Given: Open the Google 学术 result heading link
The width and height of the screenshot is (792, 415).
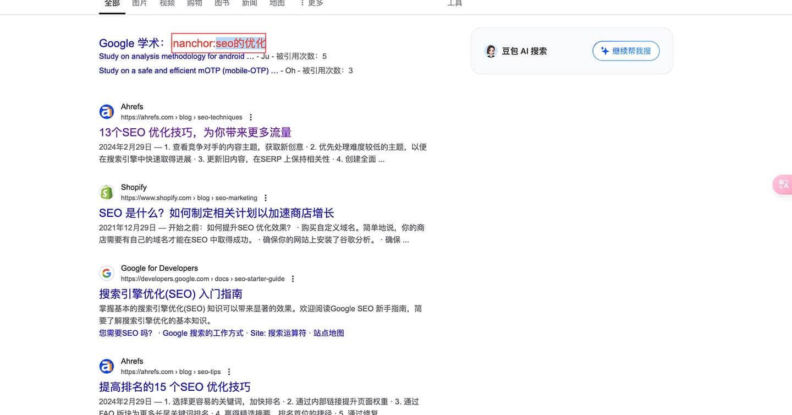Looking at the screenshot, I should pyautogui.click(x=183, y=43).
